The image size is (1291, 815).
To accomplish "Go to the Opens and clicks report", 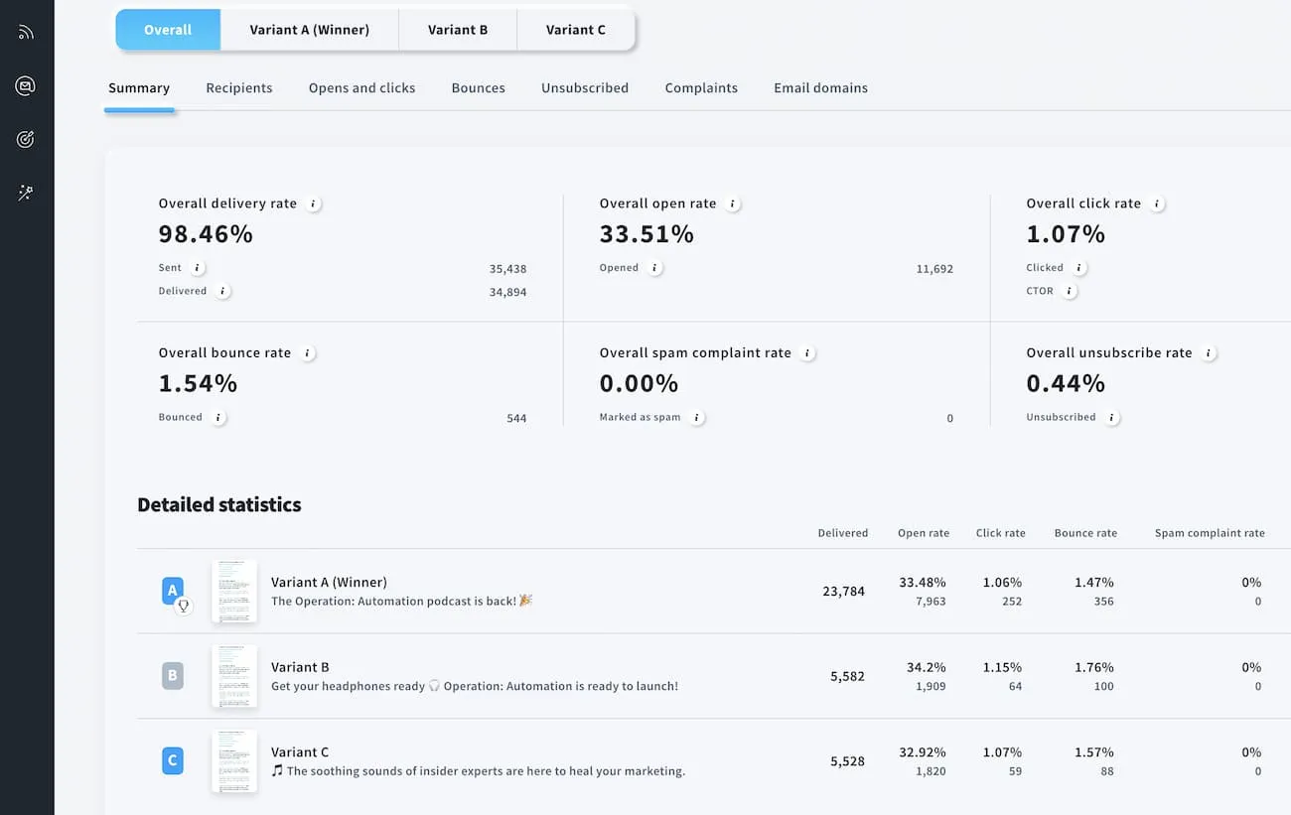I will [x=361, y=87].
